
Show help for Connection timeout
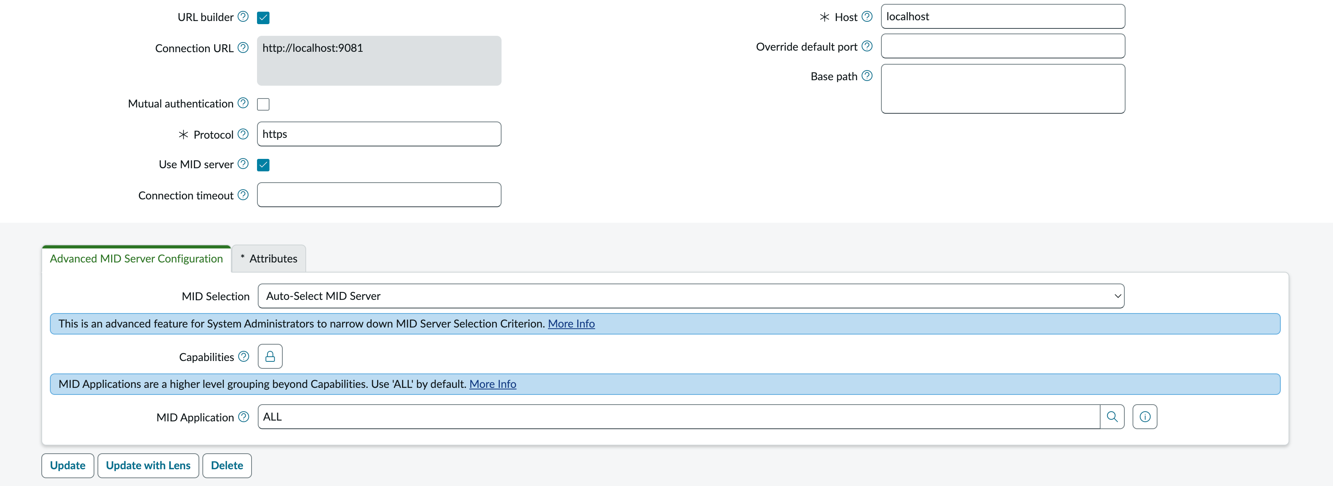click(x=243, y=195)
